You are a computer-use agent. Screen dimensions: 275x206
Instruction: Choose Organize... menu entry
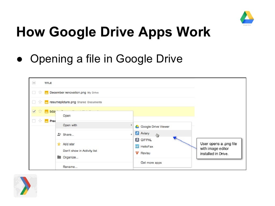pyautogui.click(x=94, y=157)
